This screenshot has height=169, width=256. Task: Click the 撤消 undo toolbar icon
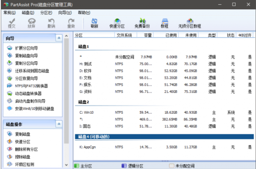(x=51, y=23)
